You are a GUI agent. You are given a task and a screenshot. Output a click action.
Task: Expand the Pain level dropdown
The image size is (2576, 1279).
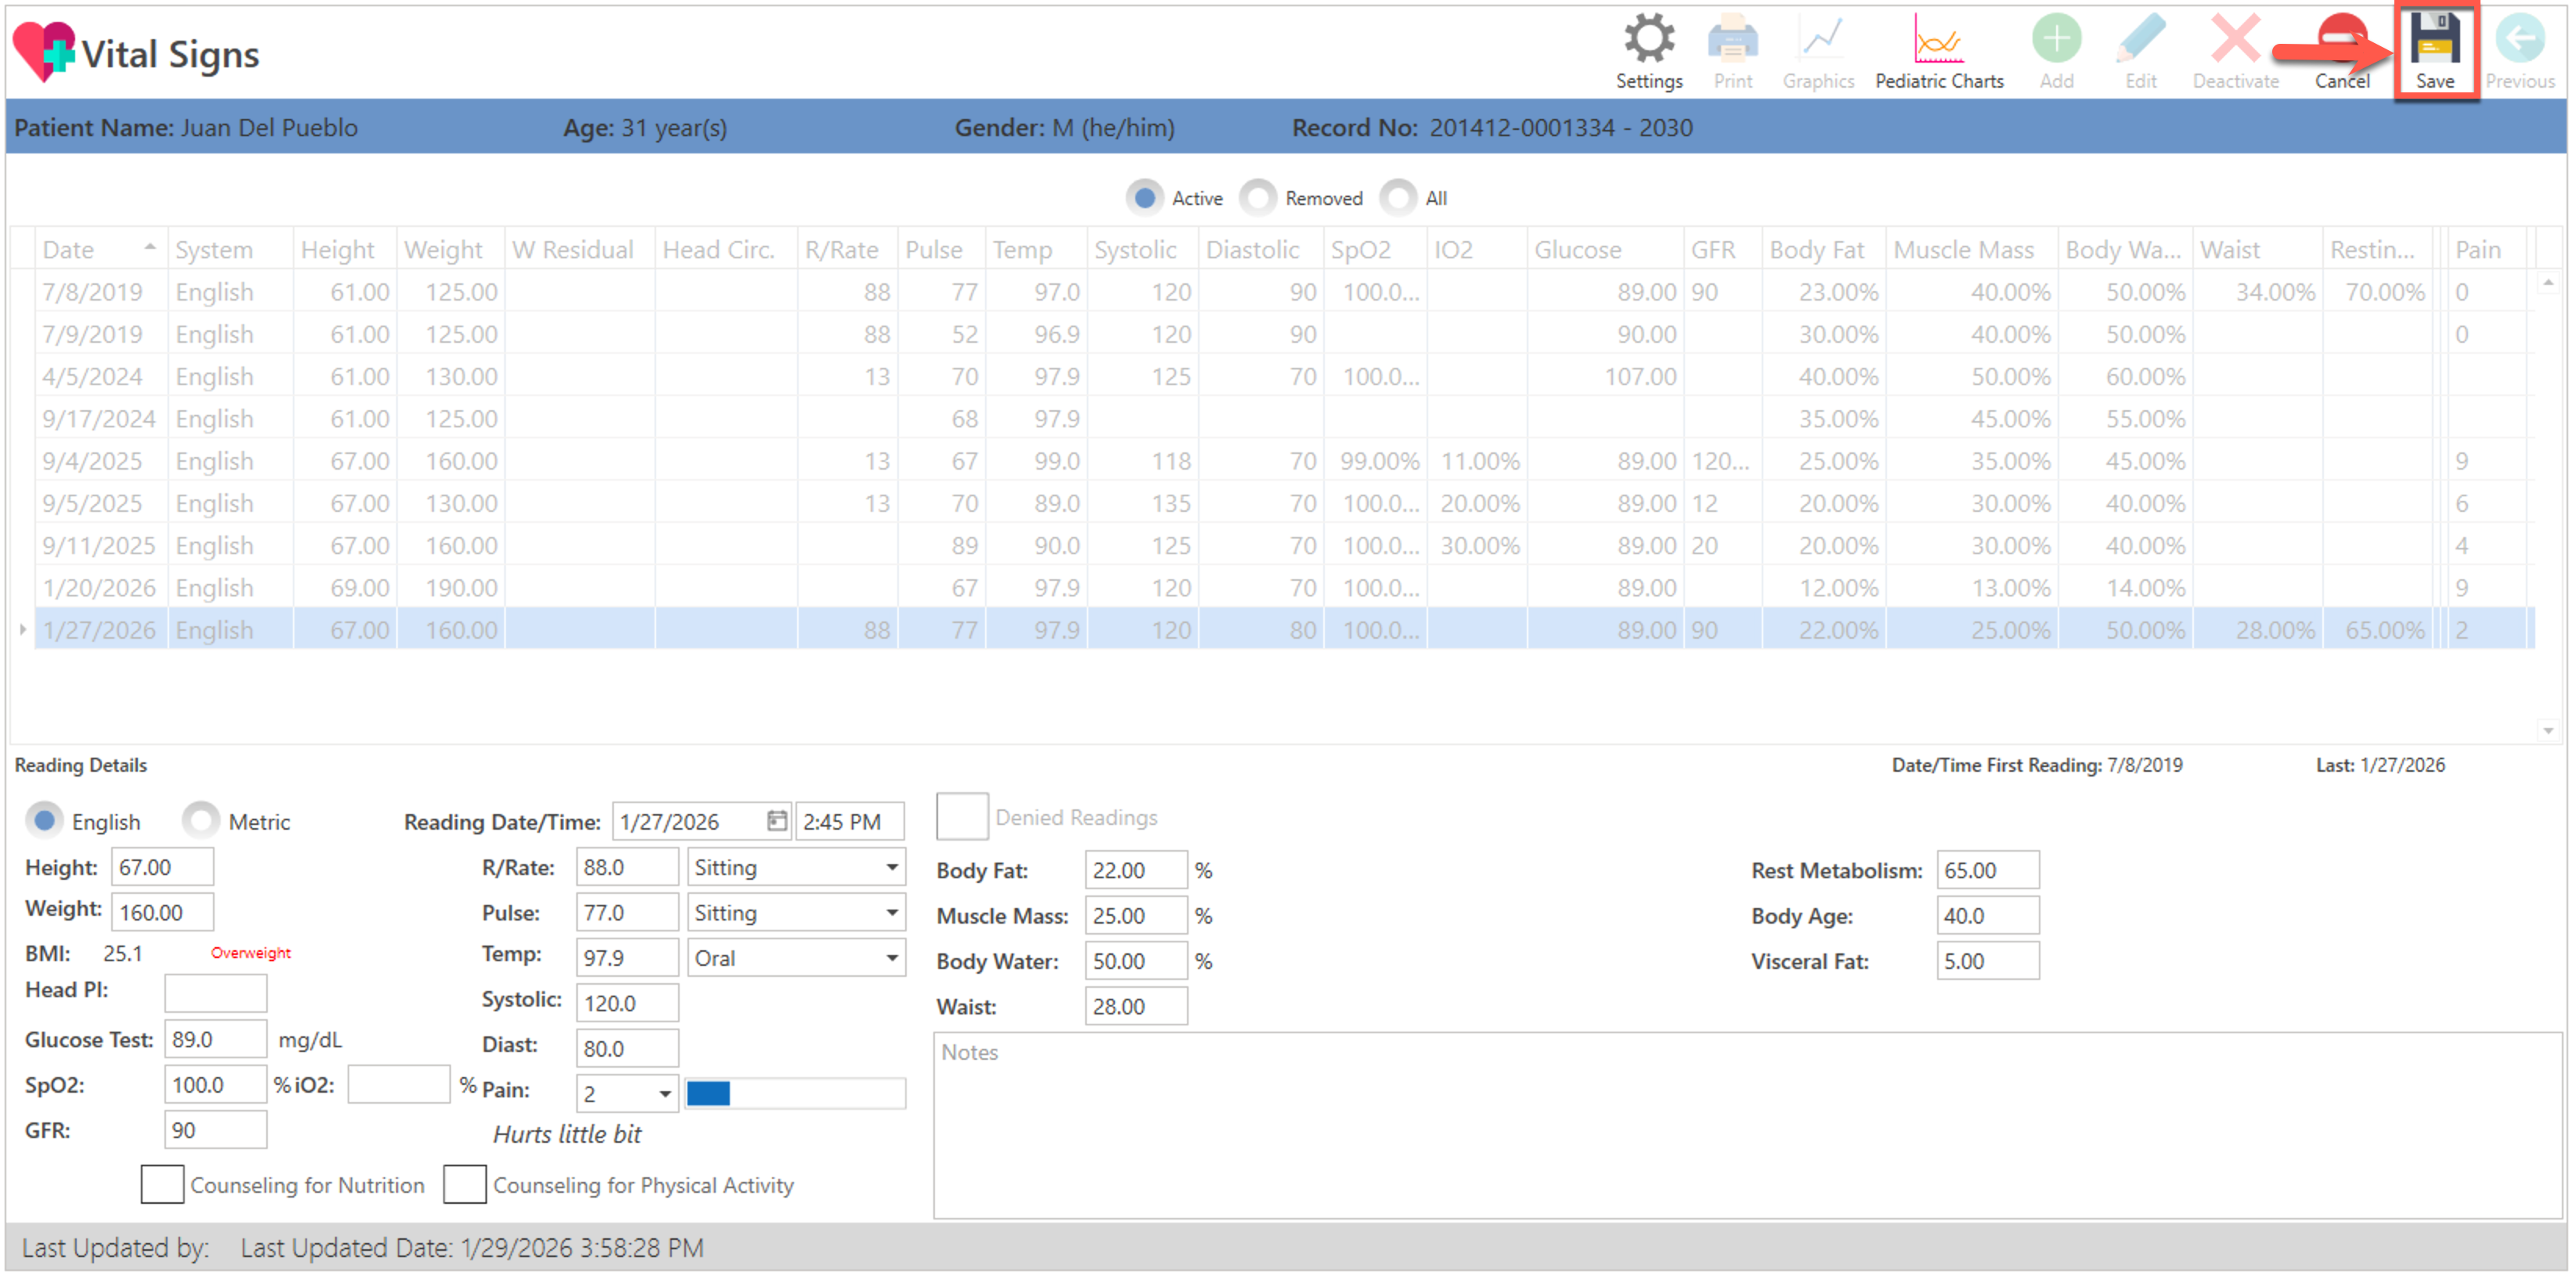[664, 1094]
